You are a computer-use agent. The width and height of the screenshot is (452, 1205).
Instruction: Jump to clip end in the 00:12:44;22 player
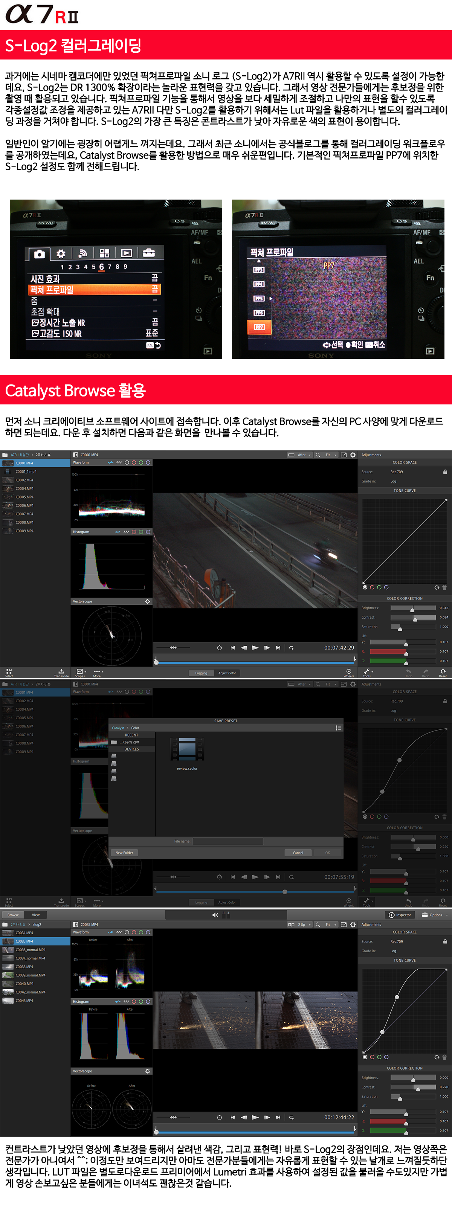click(278, 1117)
